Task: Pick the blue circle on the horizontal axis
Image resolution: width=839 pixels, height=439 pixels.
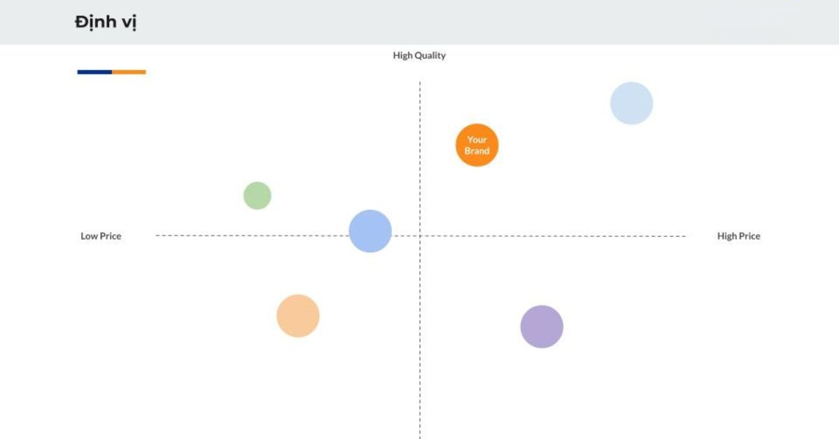Action: 370,231
